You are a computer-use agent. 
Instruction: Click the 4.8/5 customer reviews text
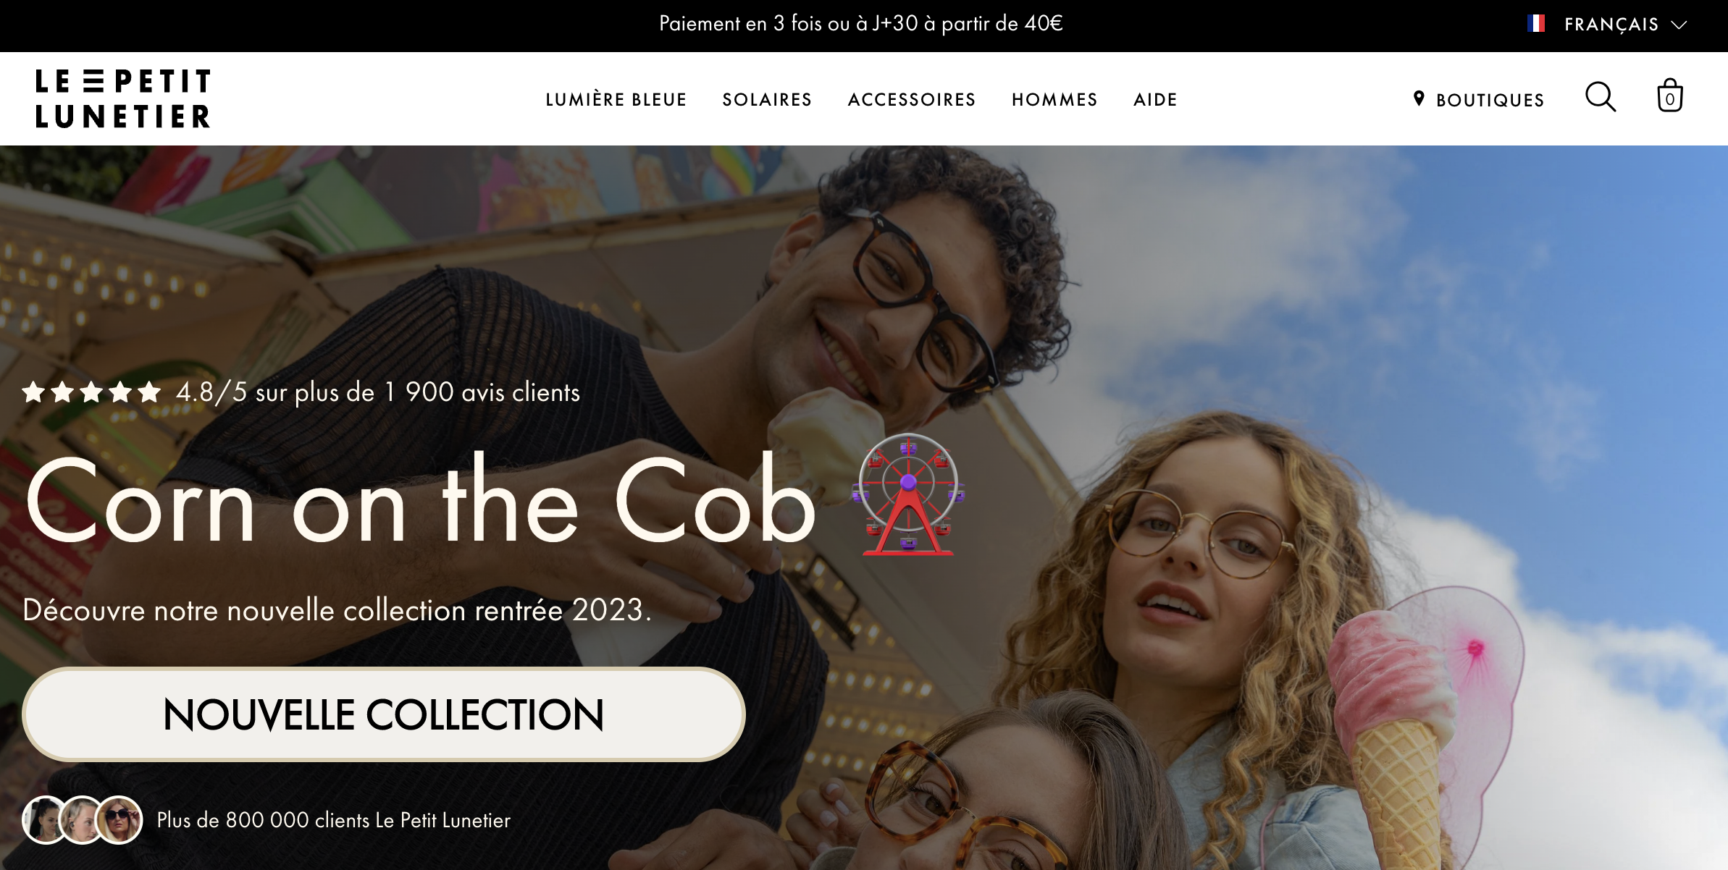(x=378, y=392)
